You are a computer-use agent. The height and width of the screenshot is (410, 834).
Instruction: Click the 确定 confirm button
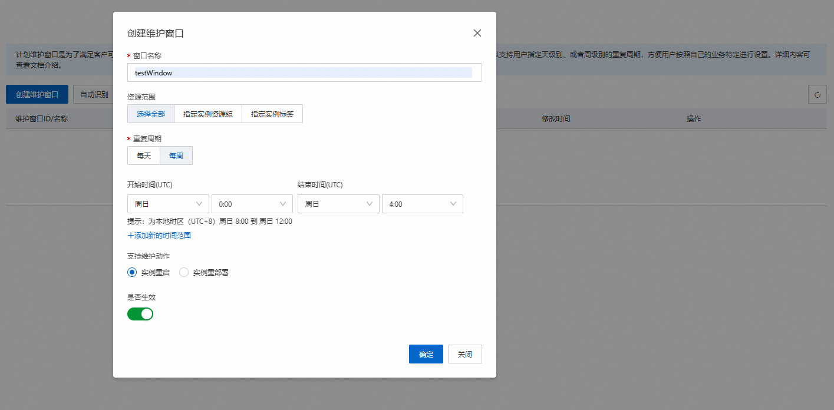[426, 354]
